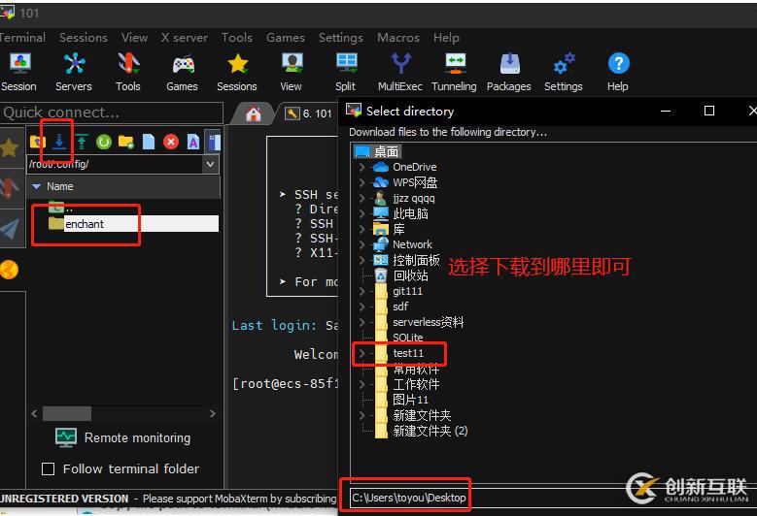Viewport: 757px width, 516px height.
Task: Expand the WPS网盘 tree node
Action: [361, 182]
